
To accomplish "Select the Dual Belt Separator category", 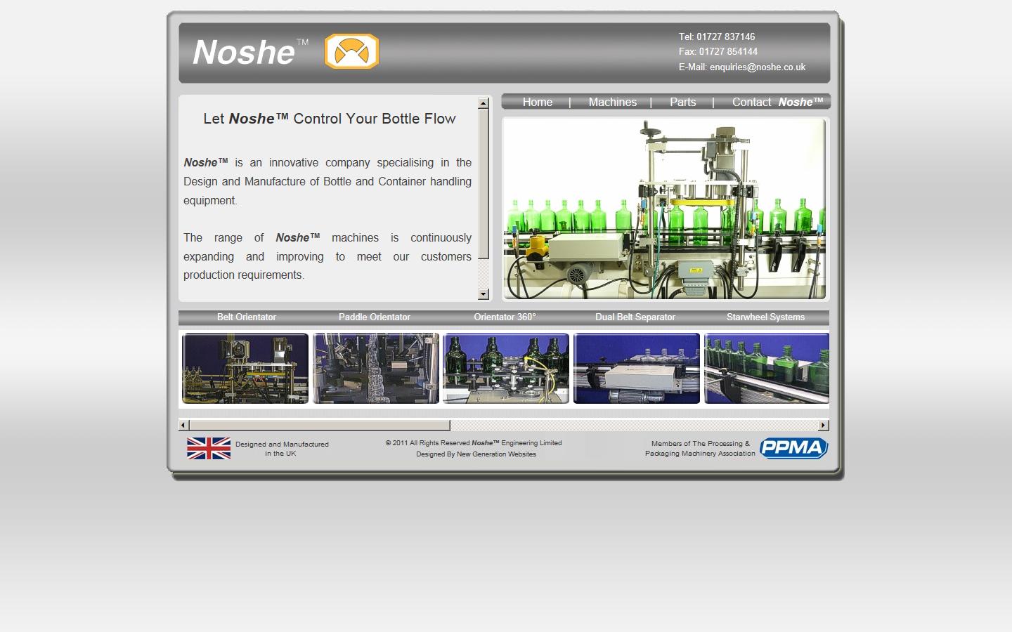I will coord(635,317).
